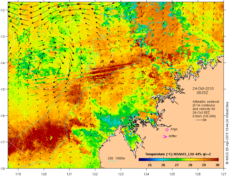Click the '(0.1m contours)' caption line

point(204,105)
